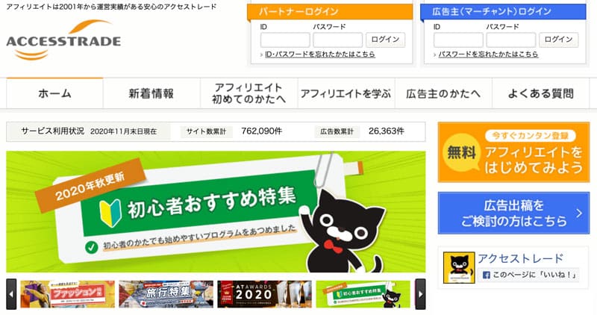Click the black cat Facebook page avatar
Image resolution: width=597 pixels, height=315 pixels.
459,267
